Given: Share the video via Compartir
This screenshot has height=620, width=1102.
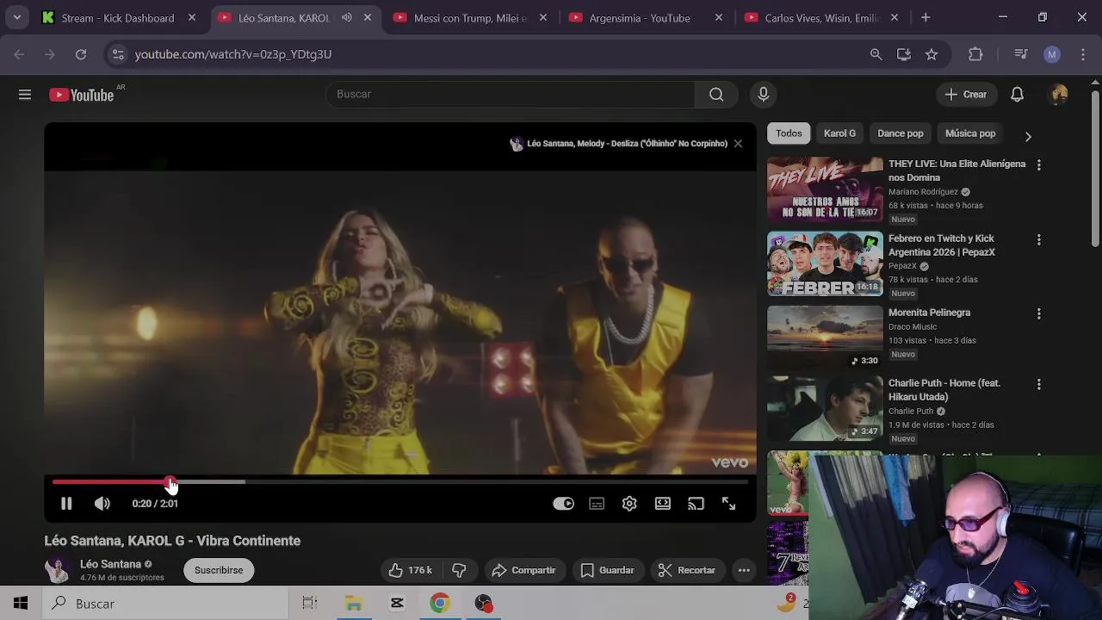Looking at the screenshot, I should [523, 570].
